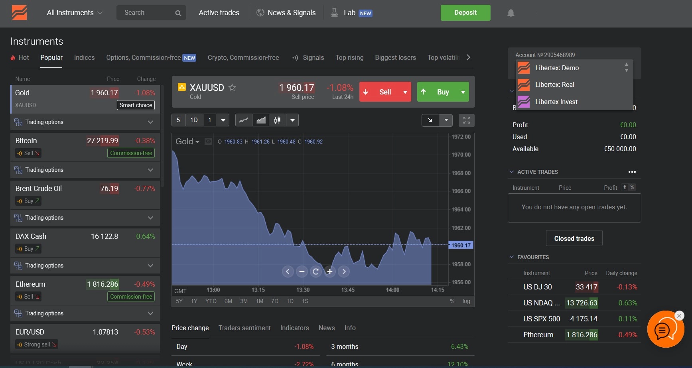This screenshot has height=368, width=692.
Task: Click the green Deposit button
Action: coord(465,13)
